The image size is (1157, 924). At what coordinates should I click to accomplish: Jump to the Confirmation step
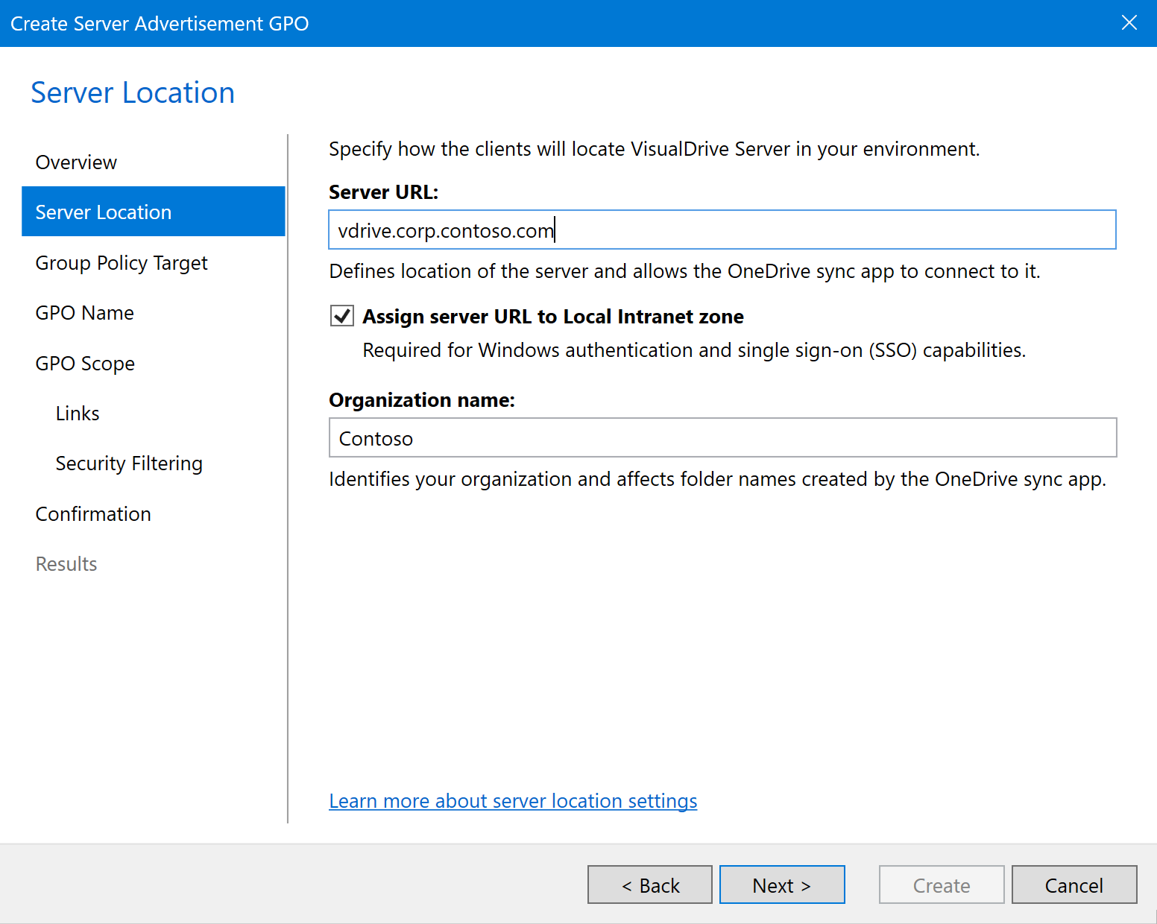(93, 514)
